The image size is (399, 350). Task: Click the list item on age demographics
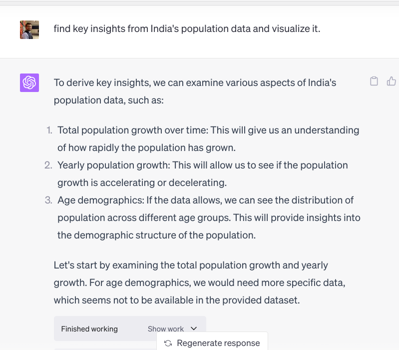209,217
